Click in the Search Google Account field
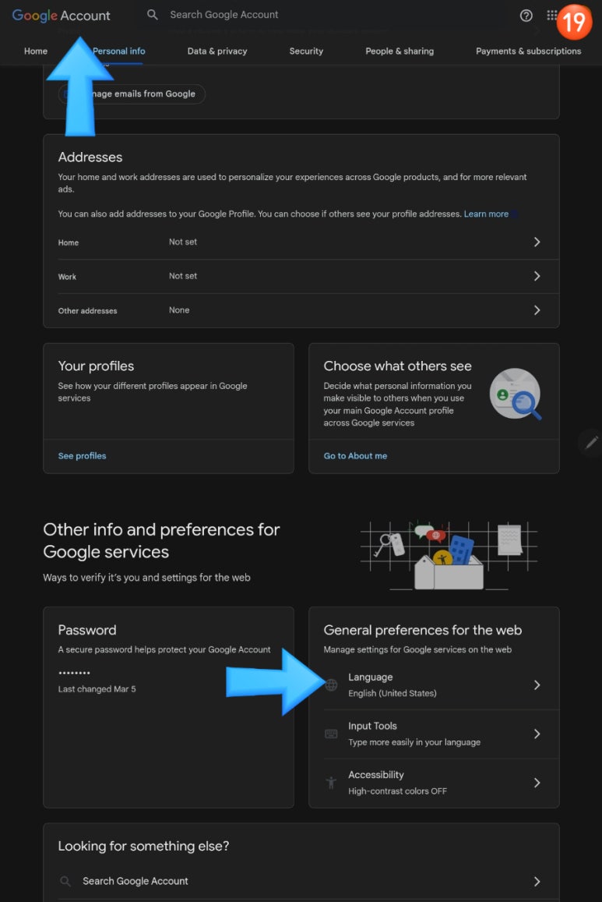Image resolution: width=602 pixels, height=902 pixels. tap(224, 14)
